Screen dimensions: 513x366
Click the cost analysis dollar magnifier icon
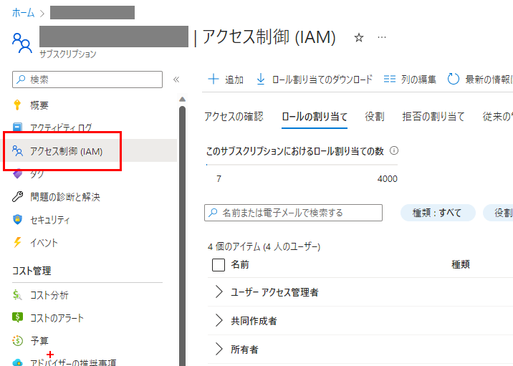[17, 295]
